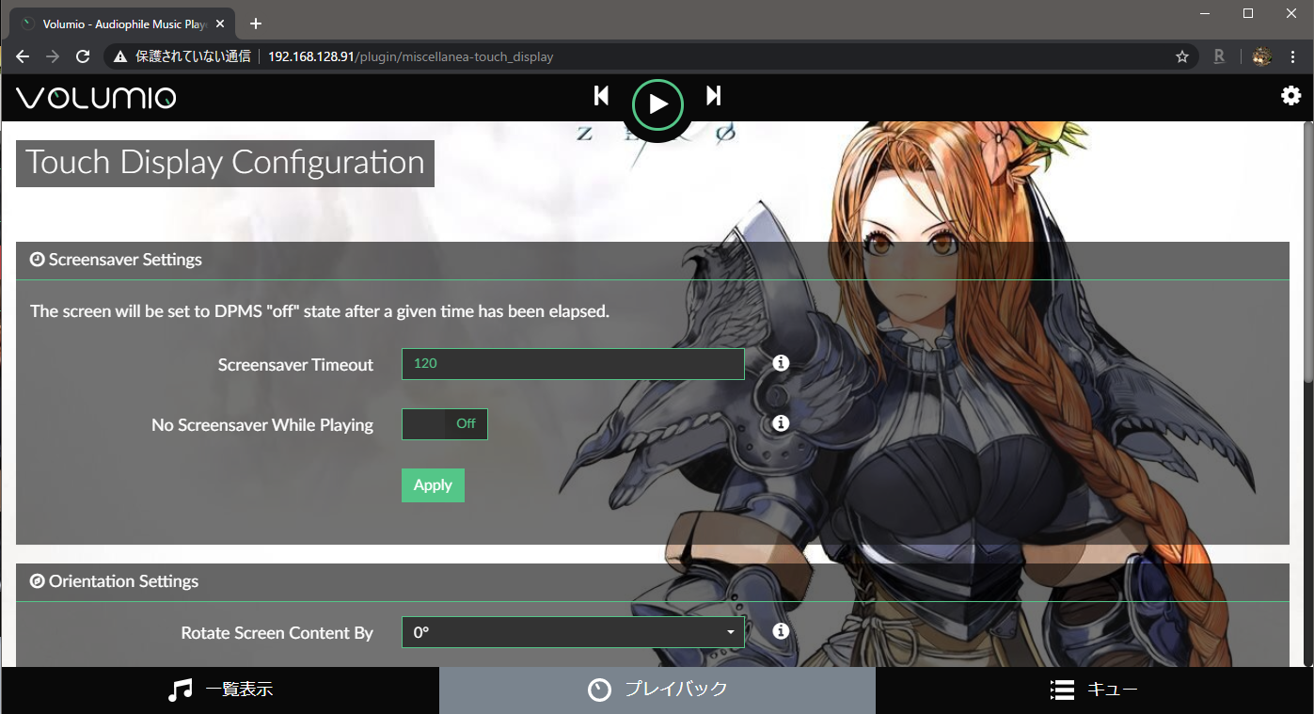The width and height of the screenshot is (1314, 714).
Task: Click the page vertical scrollbar
Action: click(1307, 254)
